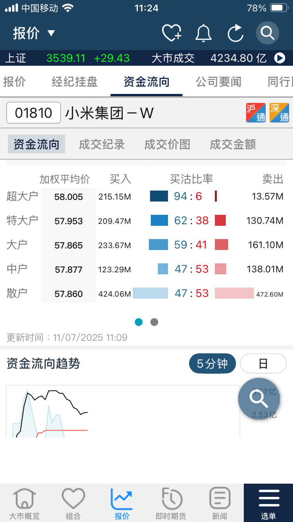
Task: Open the 成交价图 sub-tab
Action: pos(167,144)
